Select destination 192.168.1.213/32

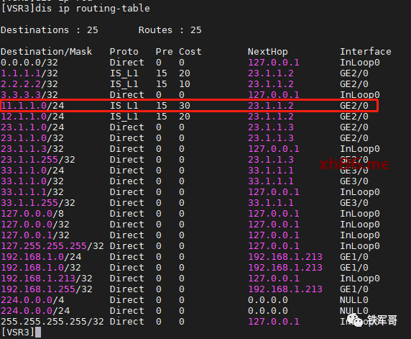tap(47, 278)
